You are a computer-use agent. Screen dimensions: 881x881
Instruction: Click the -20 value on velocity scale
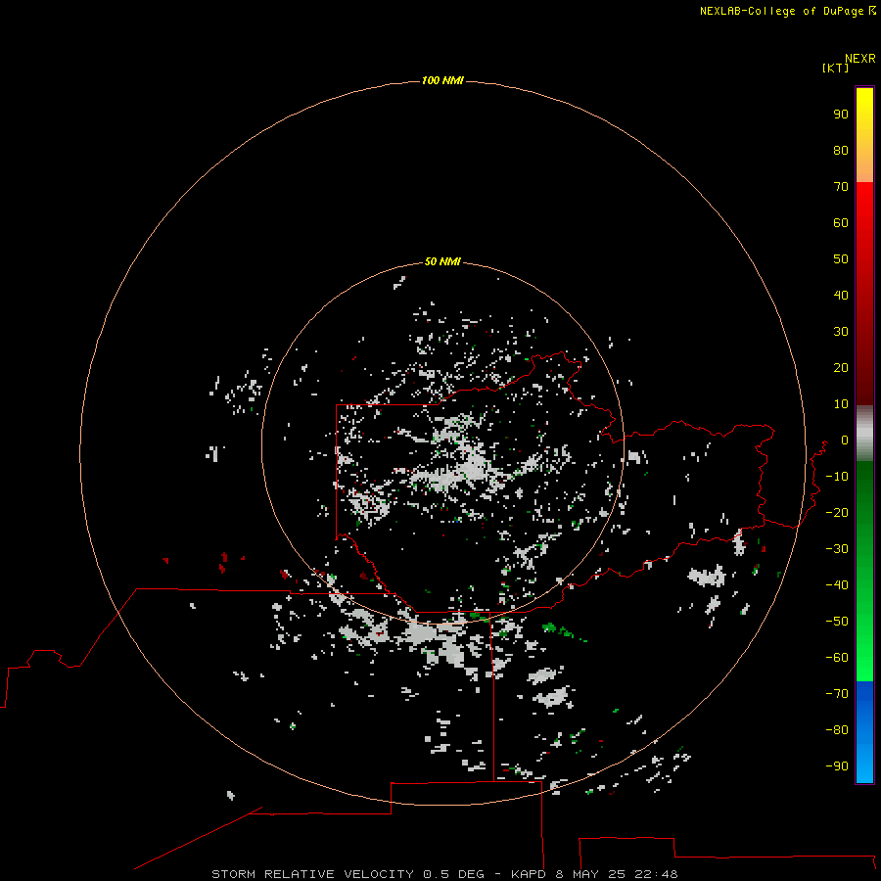[x=837, y=513]
